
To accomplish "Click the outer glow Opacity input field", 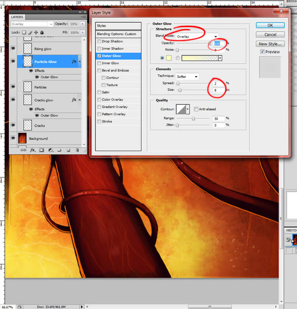I will click(x=219, y=44).
